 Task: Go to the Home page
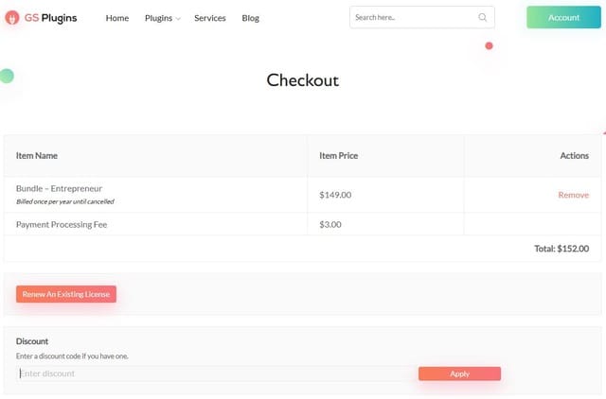point(117,18)
